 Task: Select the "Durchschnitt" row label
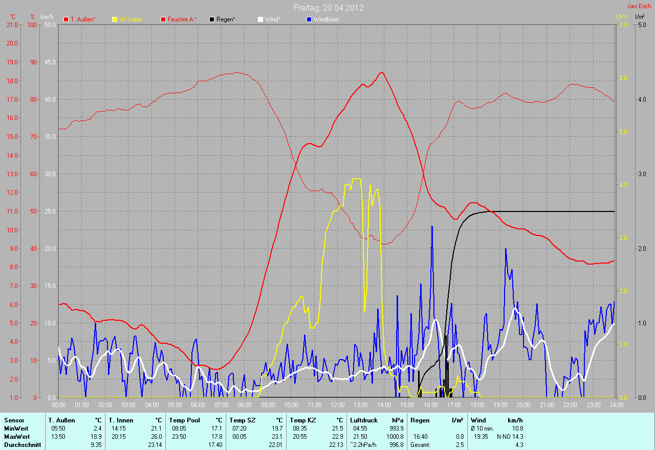(x=21, y=445)
